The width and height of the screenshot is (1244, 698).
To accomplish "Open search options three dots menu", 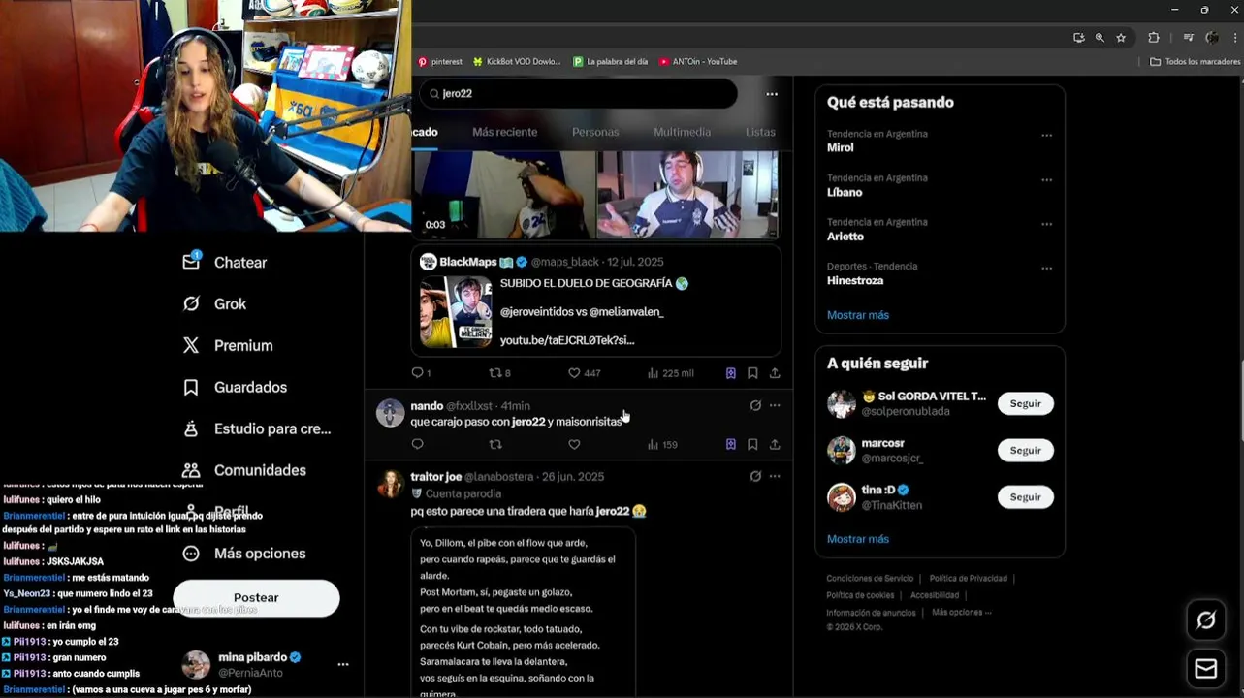I will tap(772, 94).
